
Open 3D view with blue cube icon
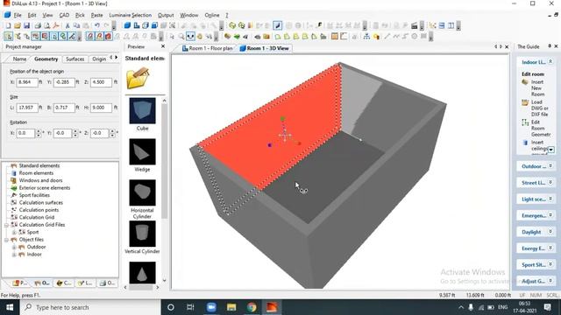point(127,25)
